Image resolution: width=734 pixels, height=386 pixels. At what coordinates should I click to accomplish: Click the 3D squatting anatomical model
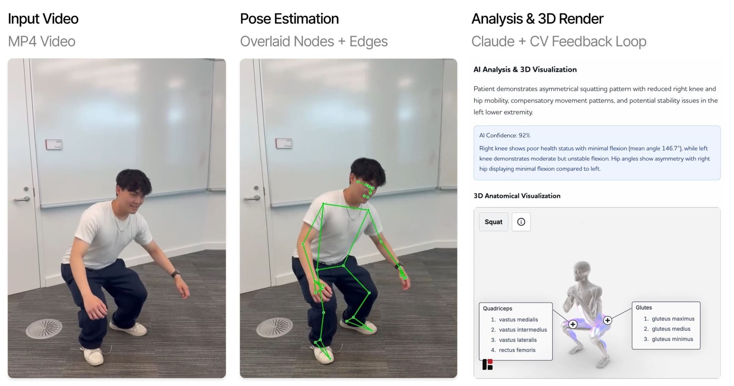587,314
